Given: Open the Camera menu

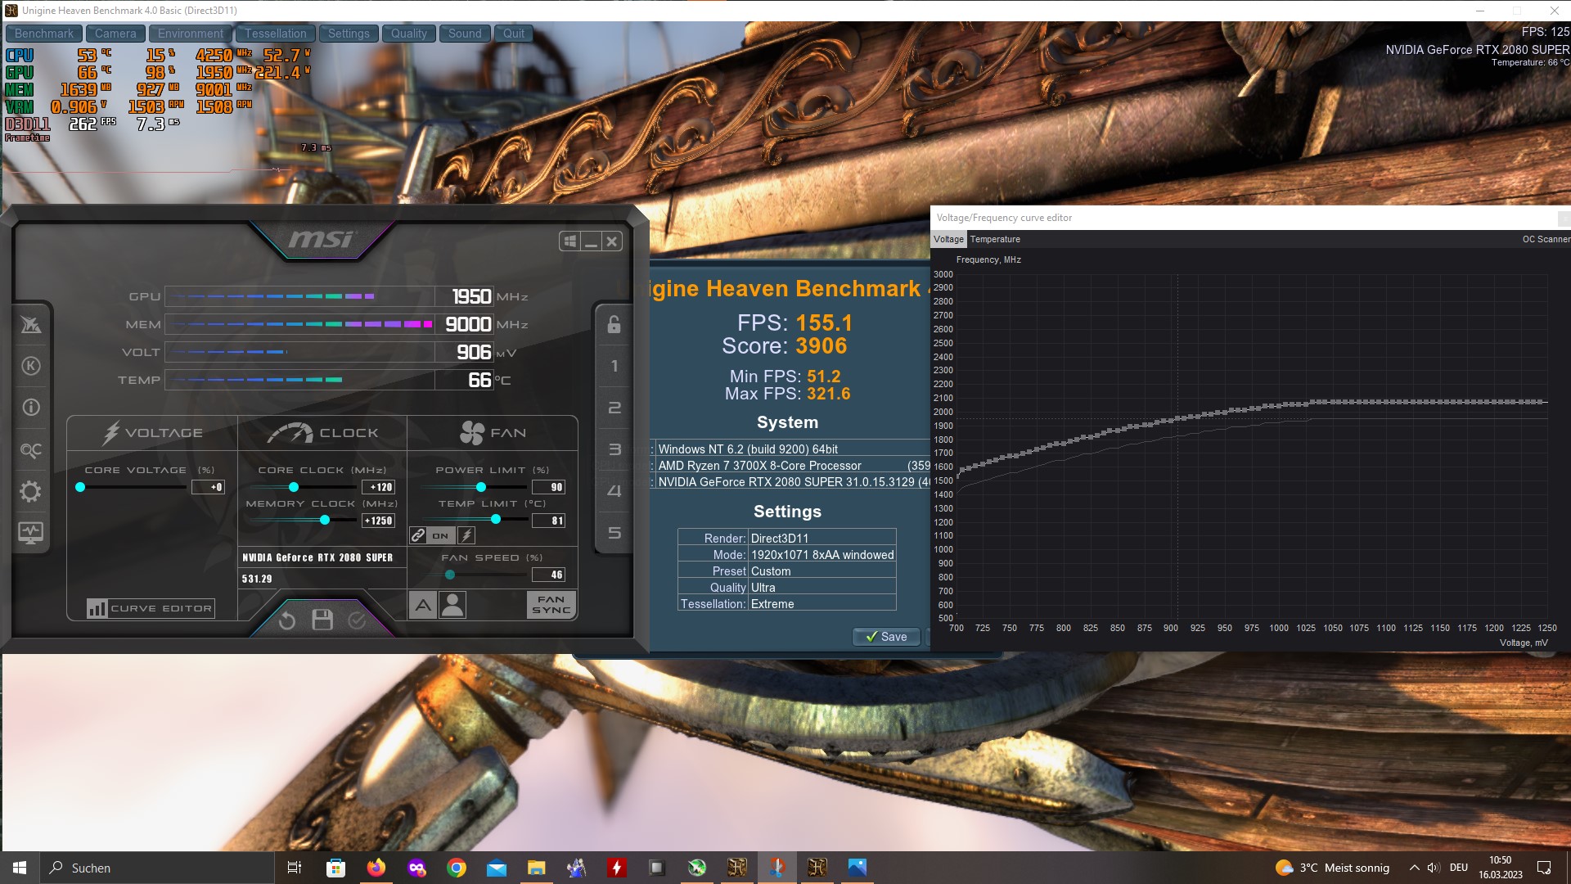Looking at the screenshot, I should [x=115, y=34].
